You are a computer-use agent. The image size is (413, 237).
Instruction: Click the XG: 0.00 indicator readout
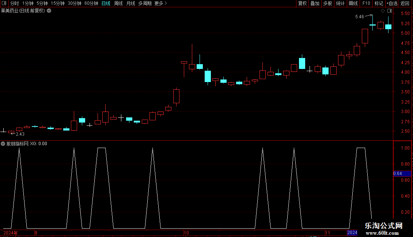point(38,144)
